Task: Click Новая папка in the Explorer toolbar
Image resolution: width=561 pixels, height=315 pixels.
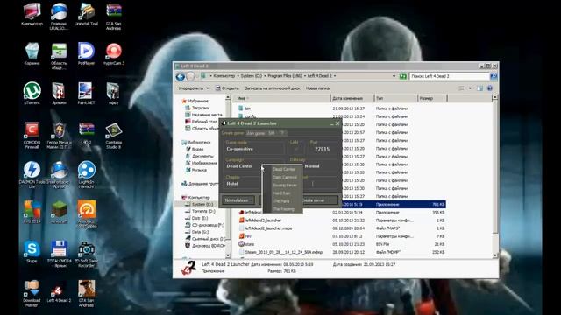Action: point(317,88)
